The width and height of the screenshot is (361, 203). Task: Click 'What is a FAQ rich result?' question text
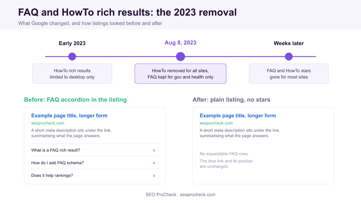point(56,150)
